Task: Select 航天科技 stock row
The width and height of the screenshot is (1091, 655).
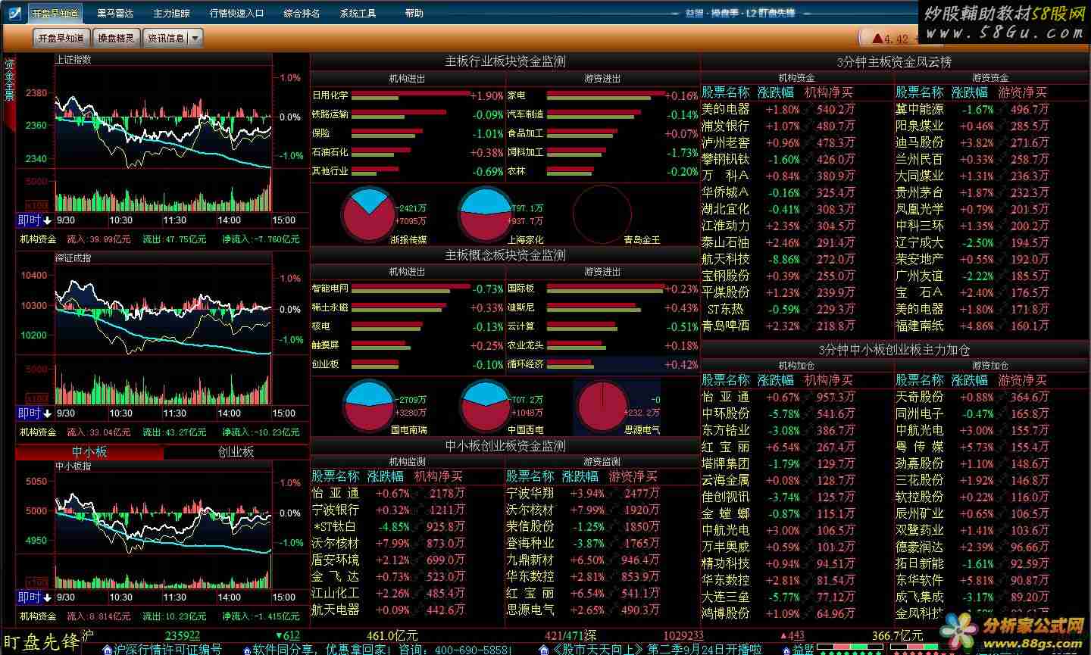Action: point(797,259)
